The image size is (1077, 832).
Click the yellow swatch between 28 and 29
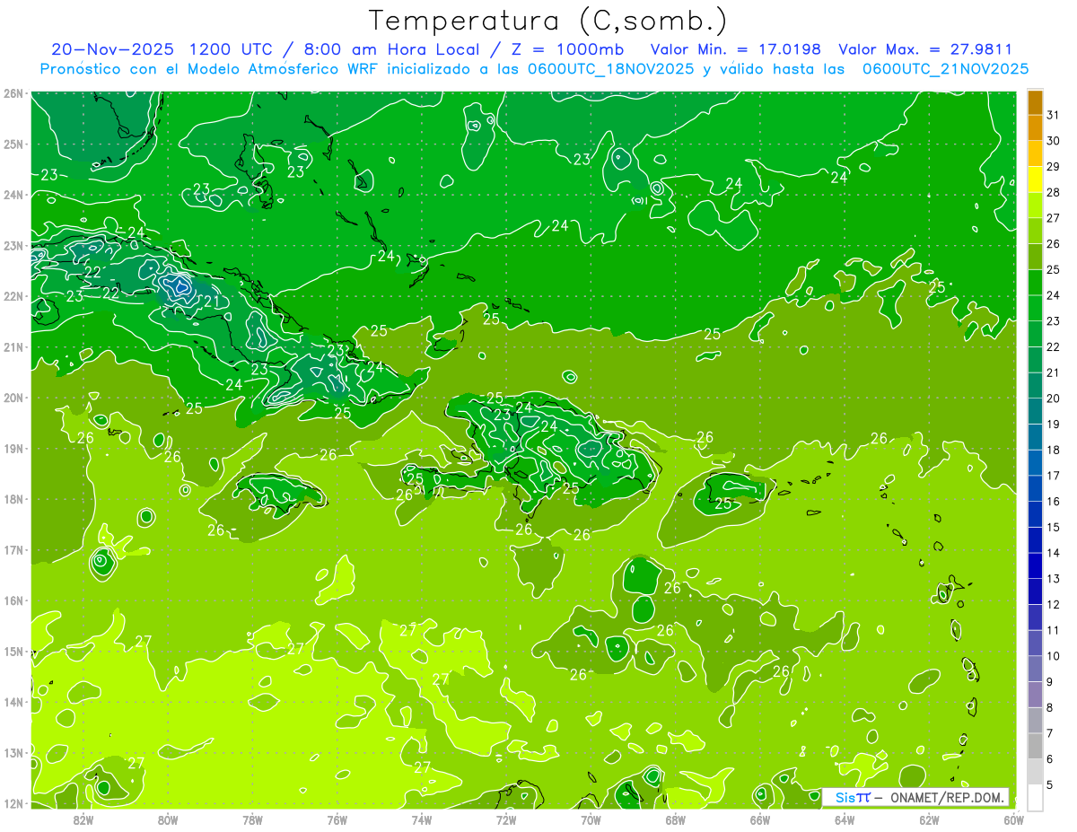1035,179
